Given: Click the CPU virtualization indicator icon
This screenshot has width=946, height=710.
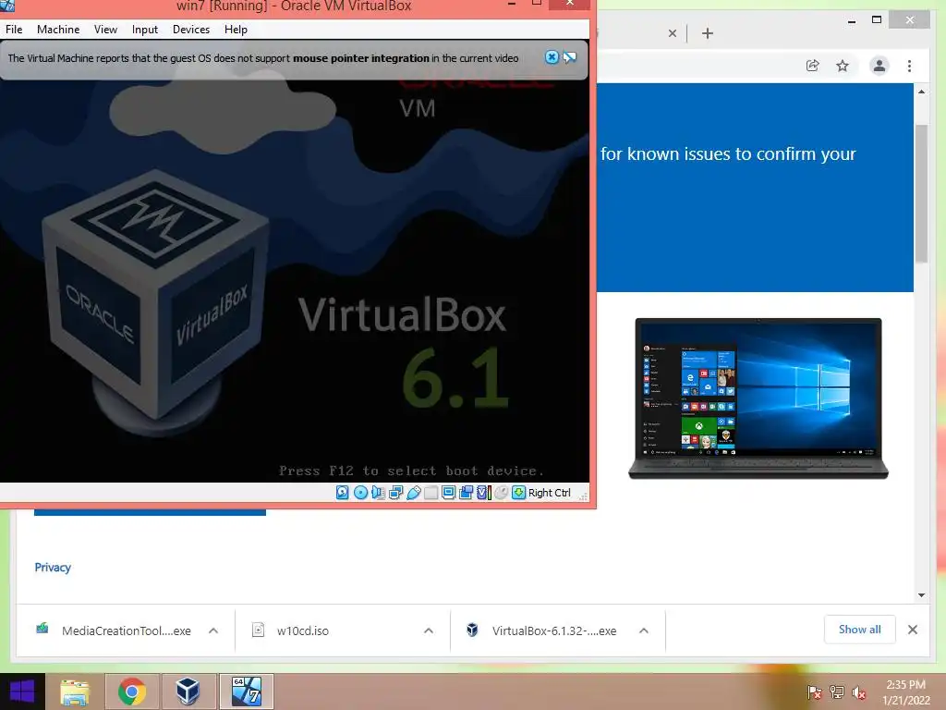Looking at the screenshot, I should pos(483,493).
